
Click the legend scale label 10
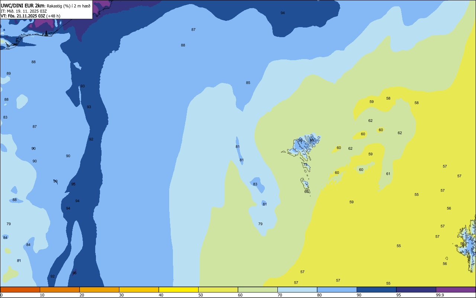pyautogui.click(x=42, y=295)
